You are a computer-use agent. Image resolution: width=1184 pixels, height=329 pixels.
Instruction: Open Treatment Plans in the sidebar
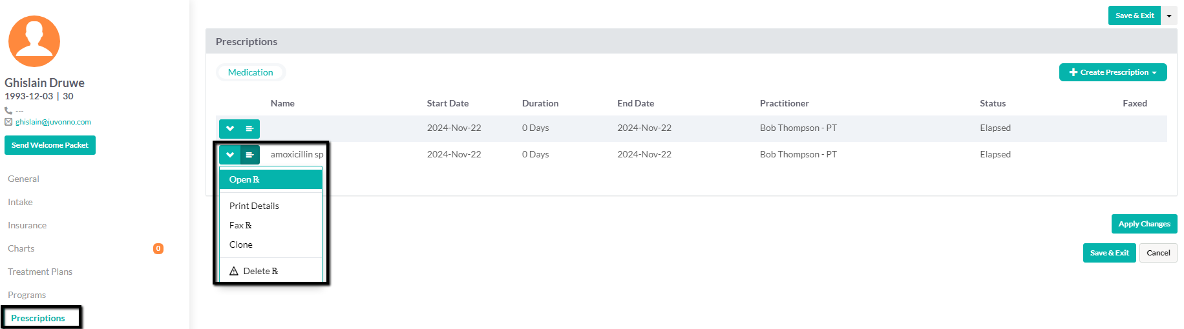click(40, 272)
